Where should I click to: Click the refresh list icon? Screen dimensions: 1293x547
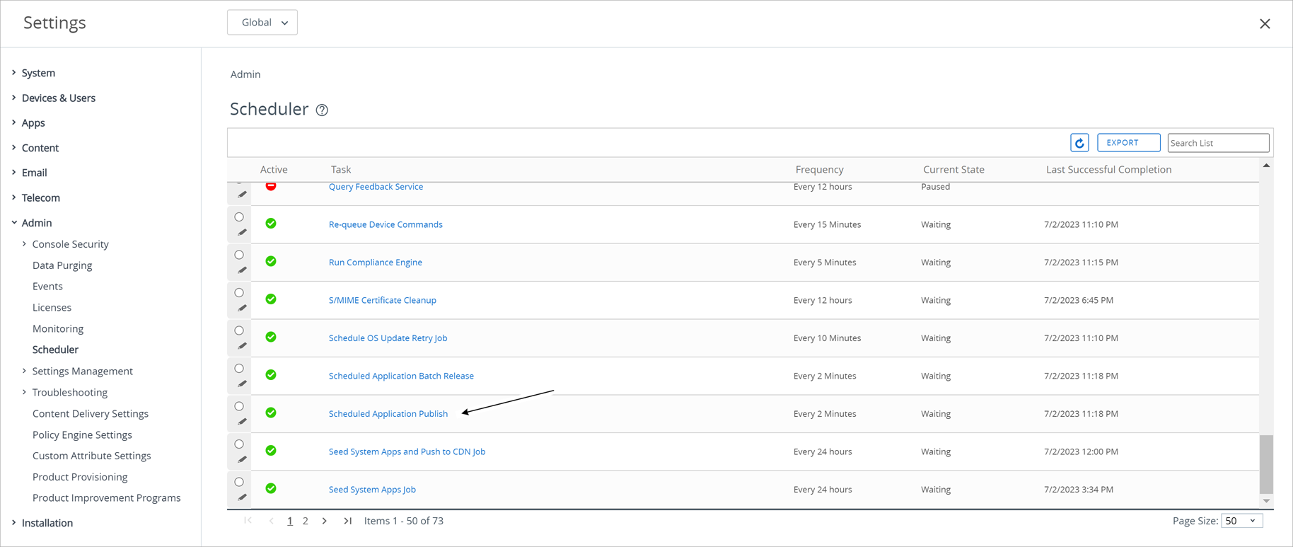(1079, 143)
